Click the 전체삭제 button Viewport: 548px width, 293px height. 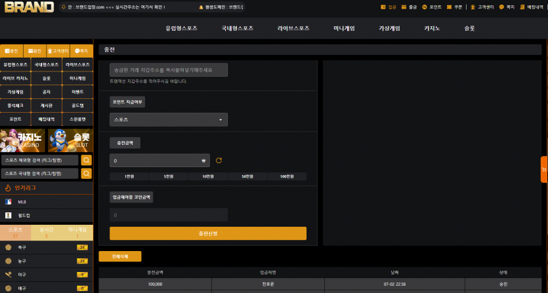(x=120, y=256)
